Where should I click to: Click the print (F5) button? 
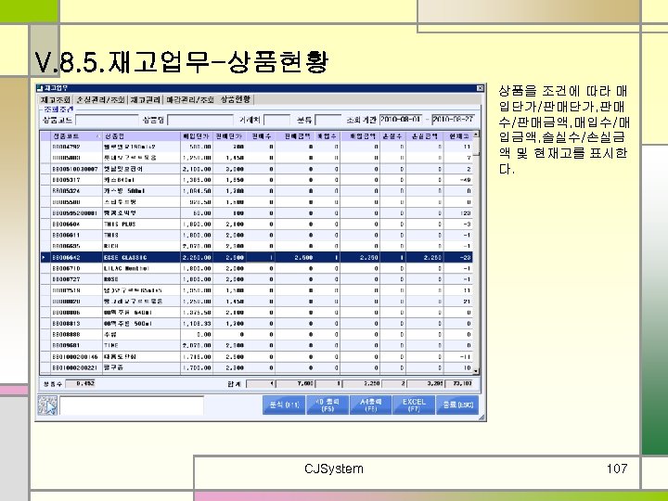pyautogui.click(x=328, y=405)
